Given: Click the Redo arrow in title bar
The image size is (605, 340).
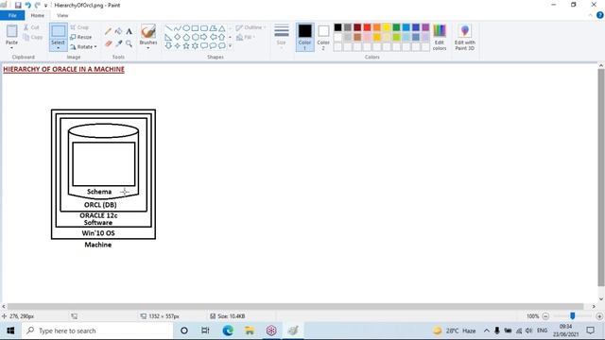Looking at the screenshot, I should click(x=38, y=6).
